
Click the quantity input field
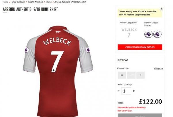(126, 91)
